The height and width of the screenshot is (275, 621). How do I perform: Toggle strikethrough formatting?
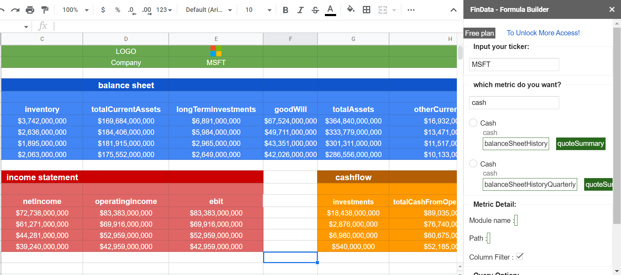(x=315, y=10)
